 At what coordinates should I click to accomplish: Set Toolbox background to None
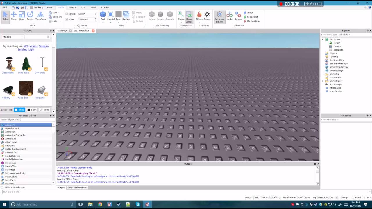(x=44, y=110)
